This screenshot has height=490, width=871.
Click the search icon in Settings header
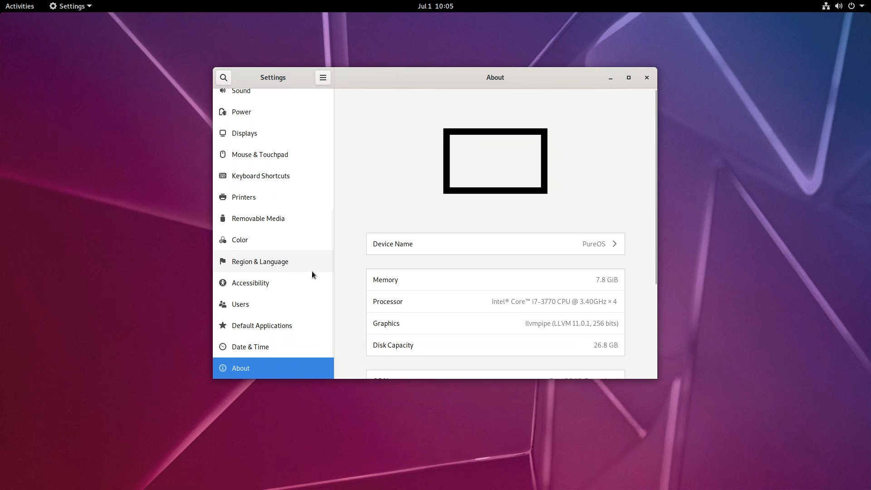224,78
